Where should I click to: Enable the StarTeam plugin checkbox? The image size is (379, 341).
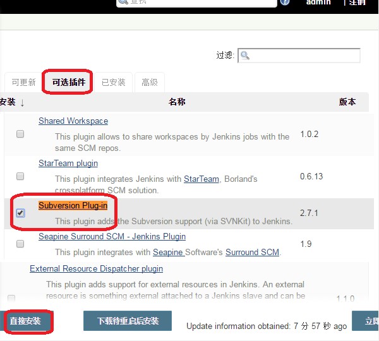point(20,176)
